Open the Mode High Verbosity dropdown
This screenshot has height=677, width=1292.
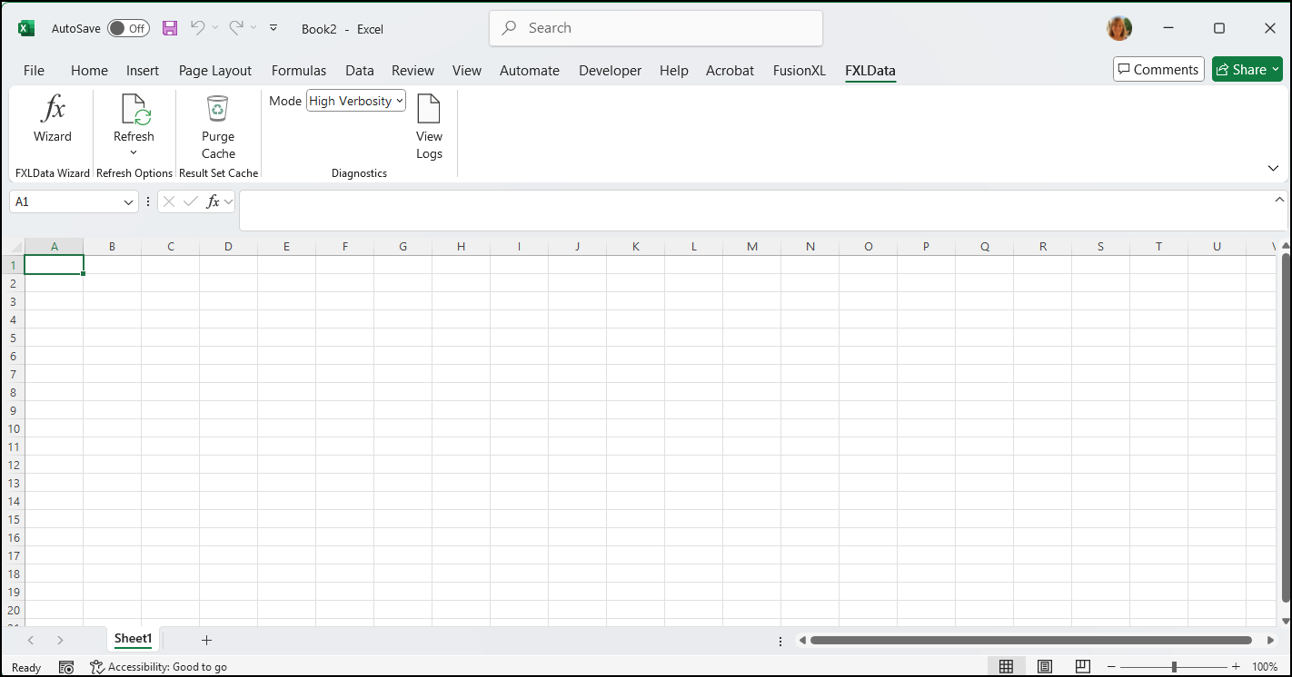(x=356, y=101)
